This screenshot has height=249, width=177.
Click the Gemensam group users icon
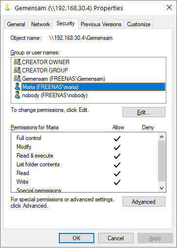click(x=18, y=78)
